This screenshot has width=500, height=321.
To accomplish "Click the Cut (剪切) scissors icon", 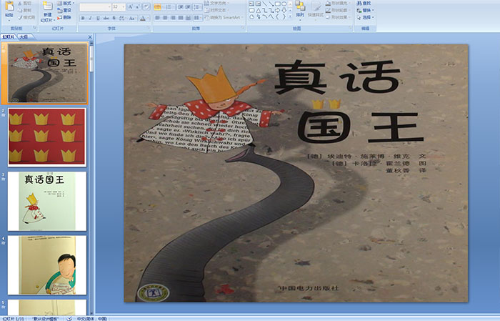I will 20,3.
